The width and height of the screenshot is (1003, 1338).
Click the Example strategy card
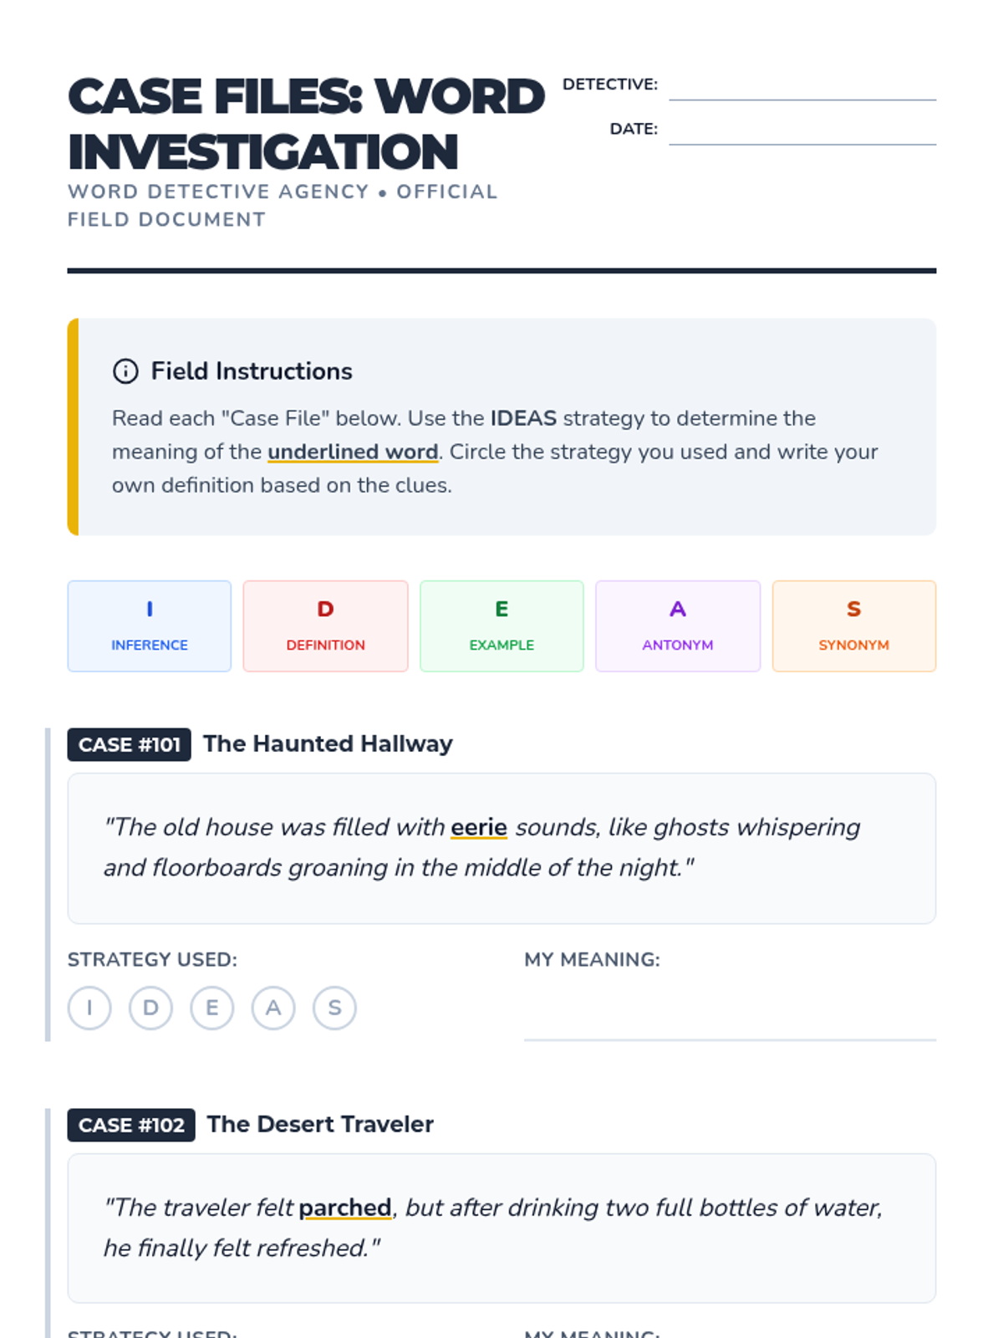[501, 626]
